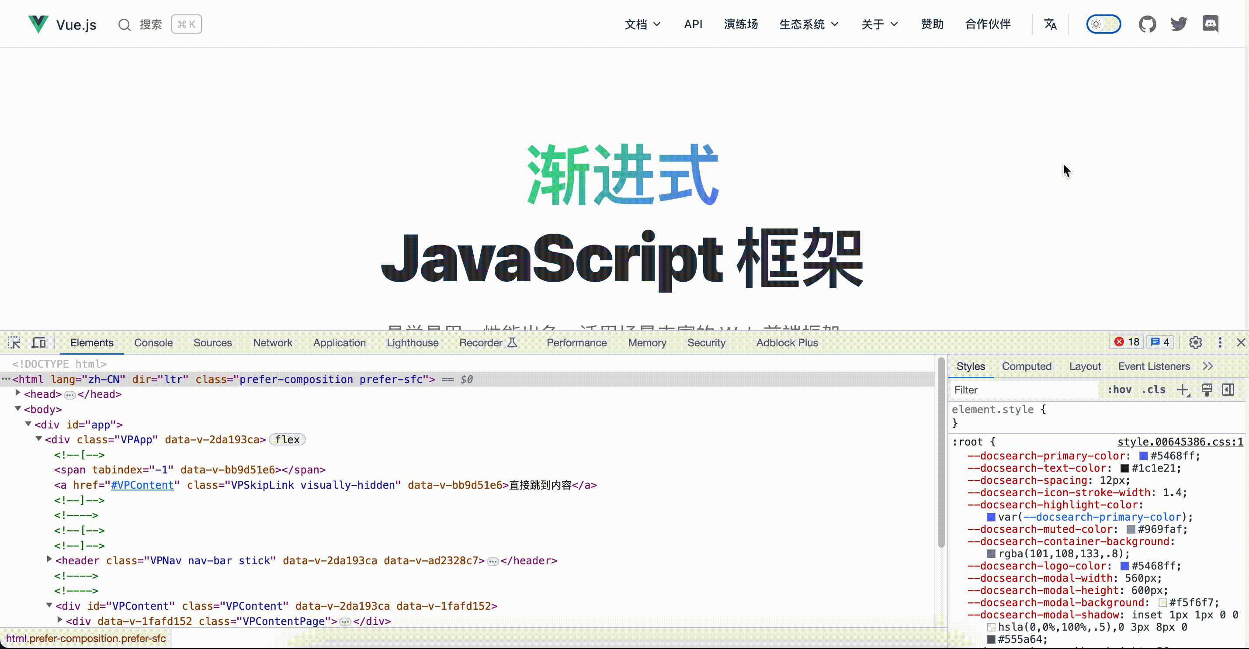Open docsearch-muted-color #969faf swatch
The height and width of the screenshot is (649, 1249).
pos(1131,529)
